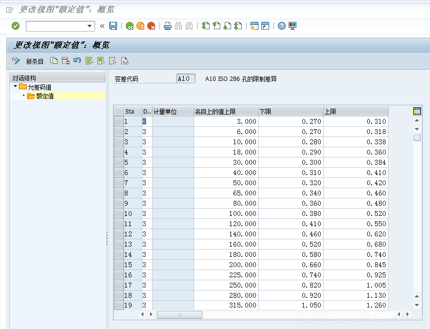
Task: Go to Next Page icon
Action: point(227,26)
